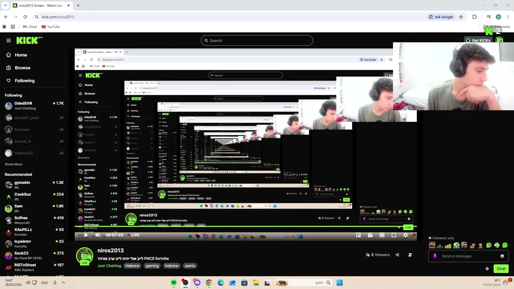514x289 pixels.
Task: Open gymskin recommended channel
Action: (34, 185)
